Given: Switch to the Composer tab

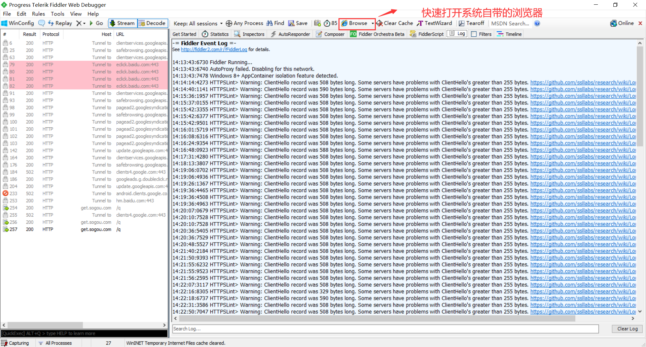Looking at the screenshot, I should click(330, 34).
